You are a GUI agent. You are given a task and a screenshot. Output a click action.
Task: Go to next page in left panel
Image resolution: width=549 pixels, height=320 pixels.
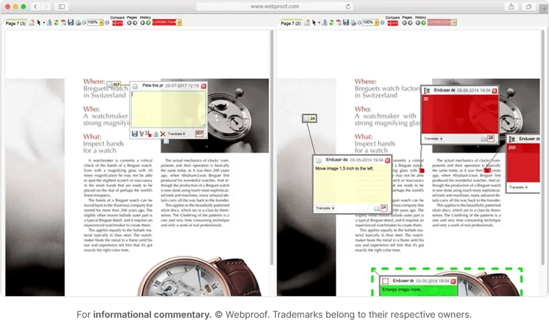click(x=135, y=23)
